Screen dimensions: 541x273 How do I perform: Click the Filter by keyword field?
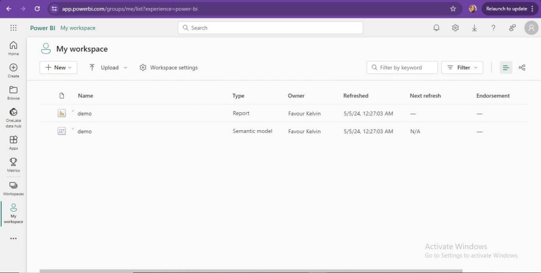[403, 68]
